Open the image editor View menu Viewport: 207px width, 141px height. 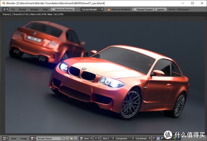(x=13, y=138)
